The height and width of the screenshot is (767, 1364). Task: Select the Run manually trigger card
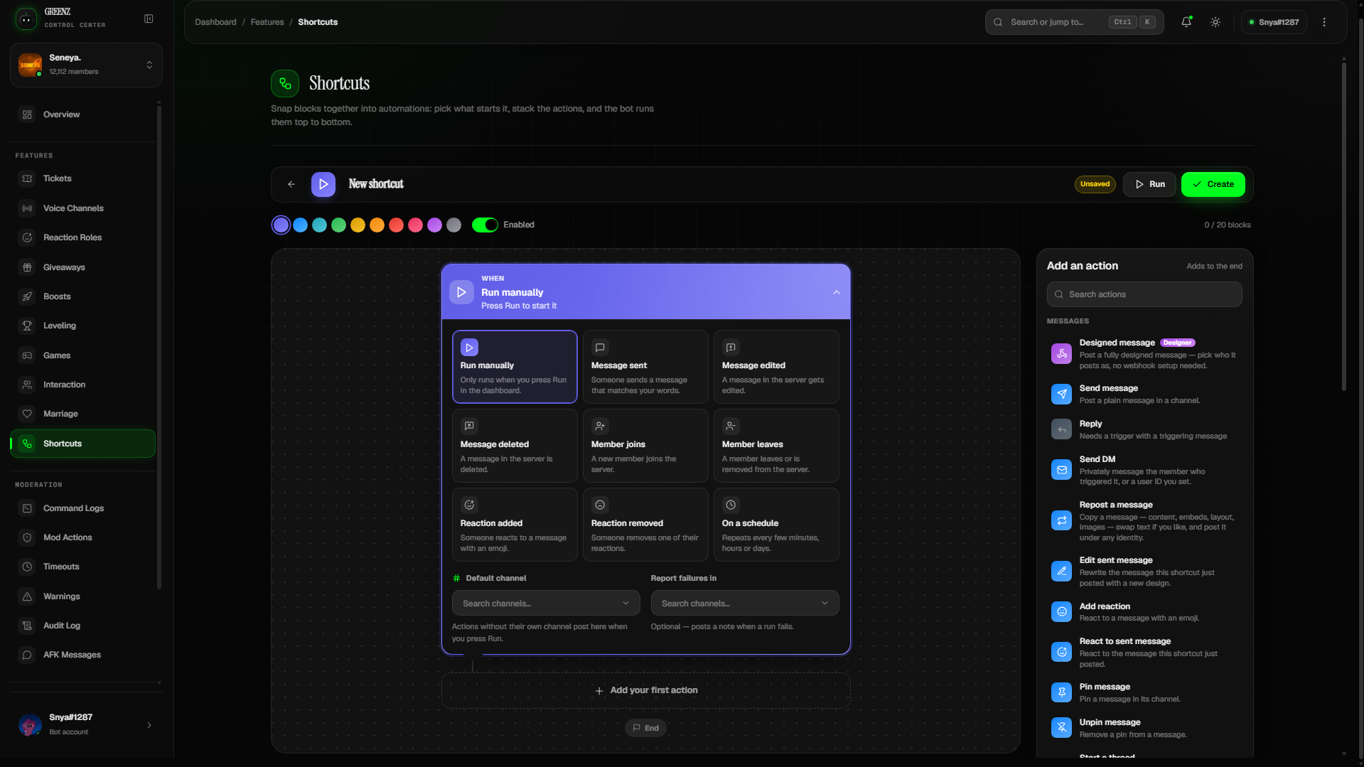pos(515,367)
